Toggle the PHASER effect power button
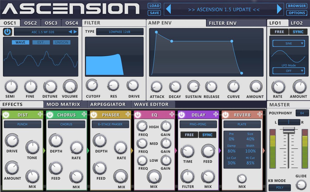310x192 pixels. 94,115
